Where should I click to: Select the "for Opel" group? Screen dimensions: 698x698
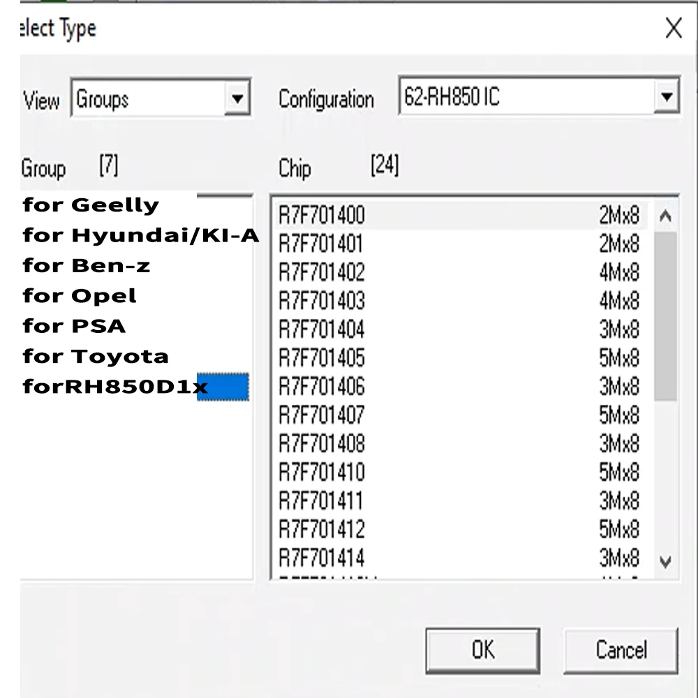[x=79, y=295]
